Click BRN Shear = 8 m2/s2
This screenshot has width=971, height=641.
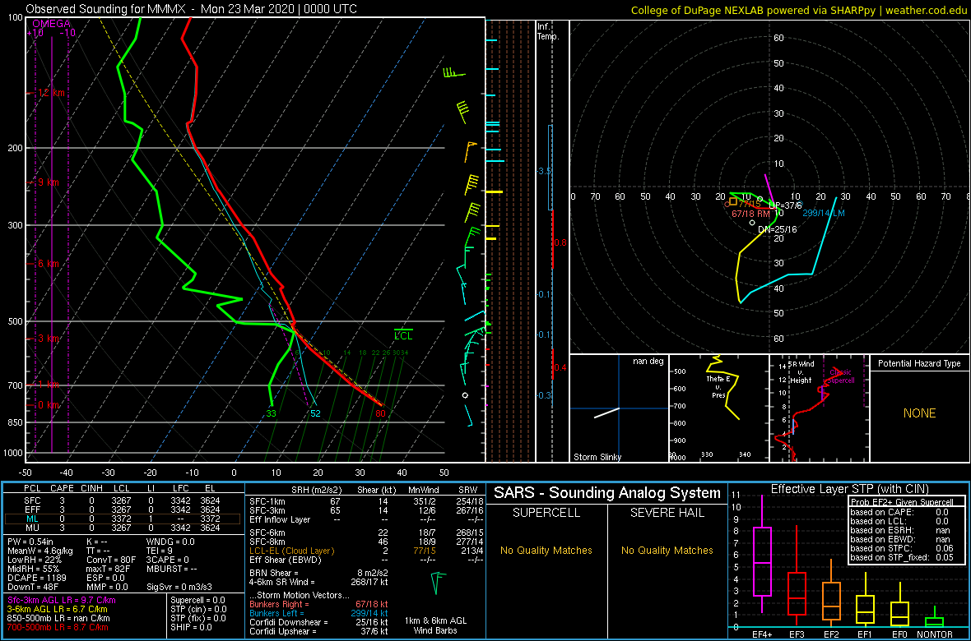(x=319, y=572)
